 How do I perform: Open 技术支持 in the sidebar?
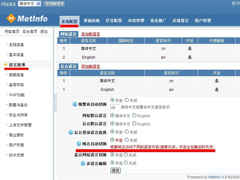[x=16, y=155]
